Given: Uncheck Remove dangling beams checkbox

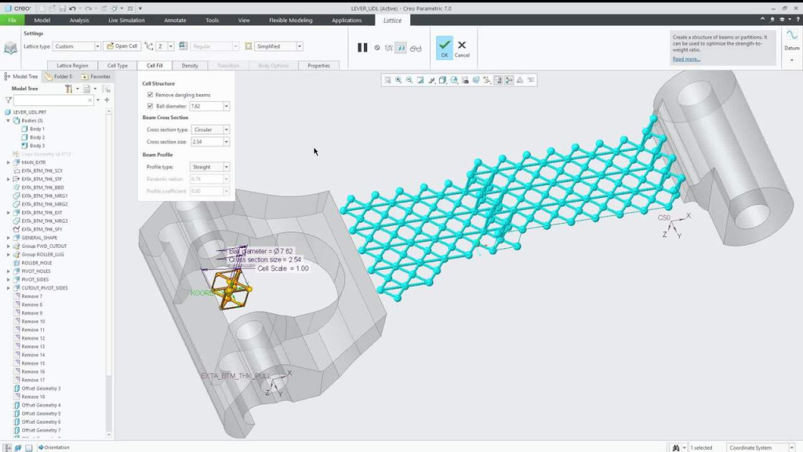Looking at the screenshot, I should tap(151, 95).
